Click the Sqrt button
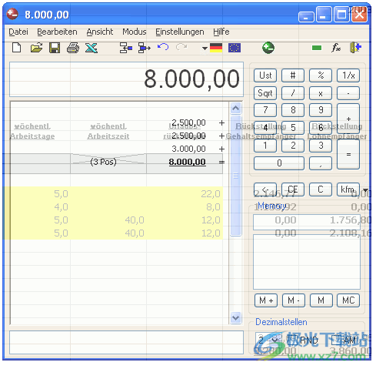This screenshot has width=376, height=369. tap(265, 93)
